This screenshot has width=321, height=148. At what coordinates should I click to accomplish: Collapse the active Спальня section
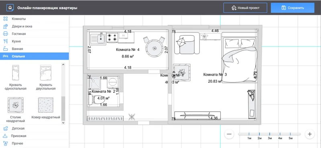coord(35,56)
